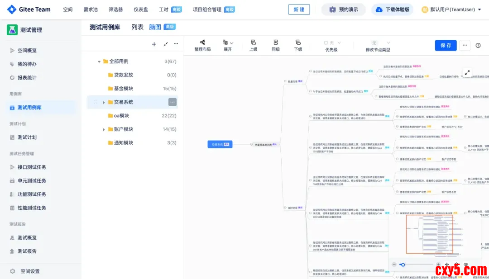
Task: Enter fullscreen mind map view
Action: (467, 72)
